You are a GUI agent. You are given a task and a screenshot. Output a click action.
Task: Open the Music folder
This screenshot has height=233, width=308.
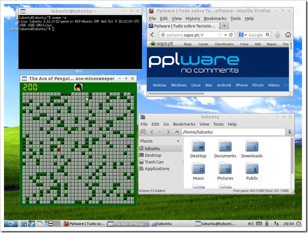[x=198, y=172]
